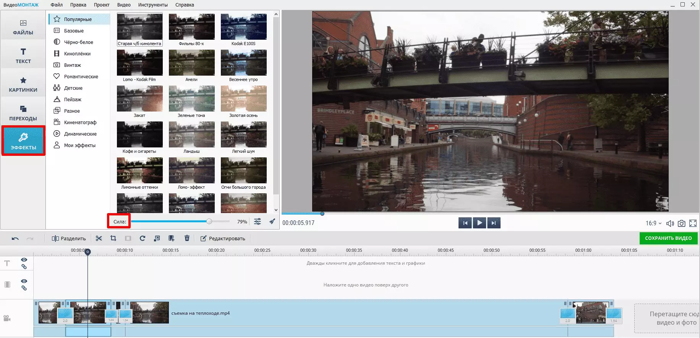Image resolution: width=700 pixels, height=338 pixels.
Task: Enter fullscreen preview mode
Action: point(693,223)
